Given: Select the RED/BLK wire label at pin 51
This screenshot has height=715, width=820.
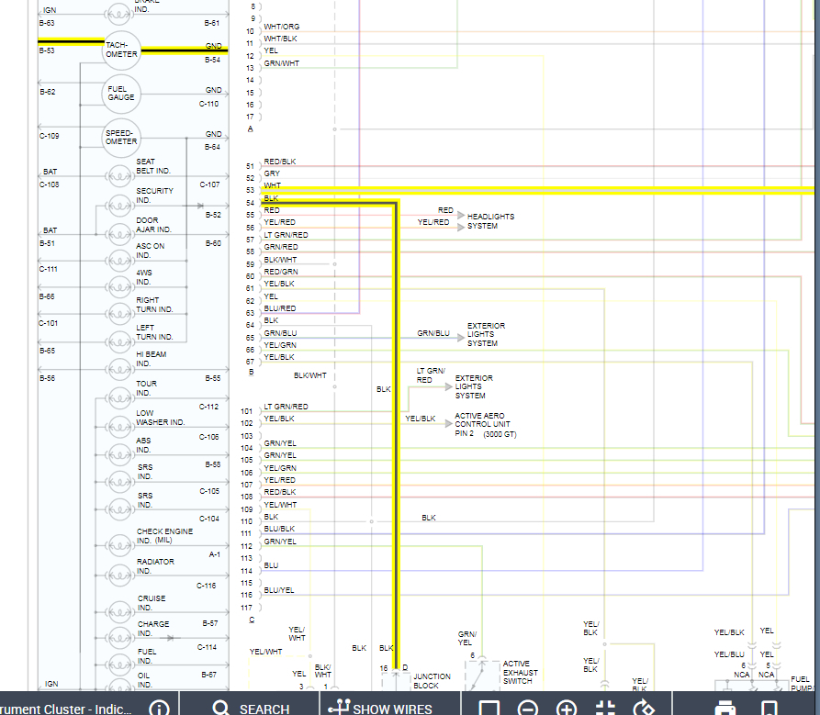Looking at the screenshot, I should click(280, 162).
